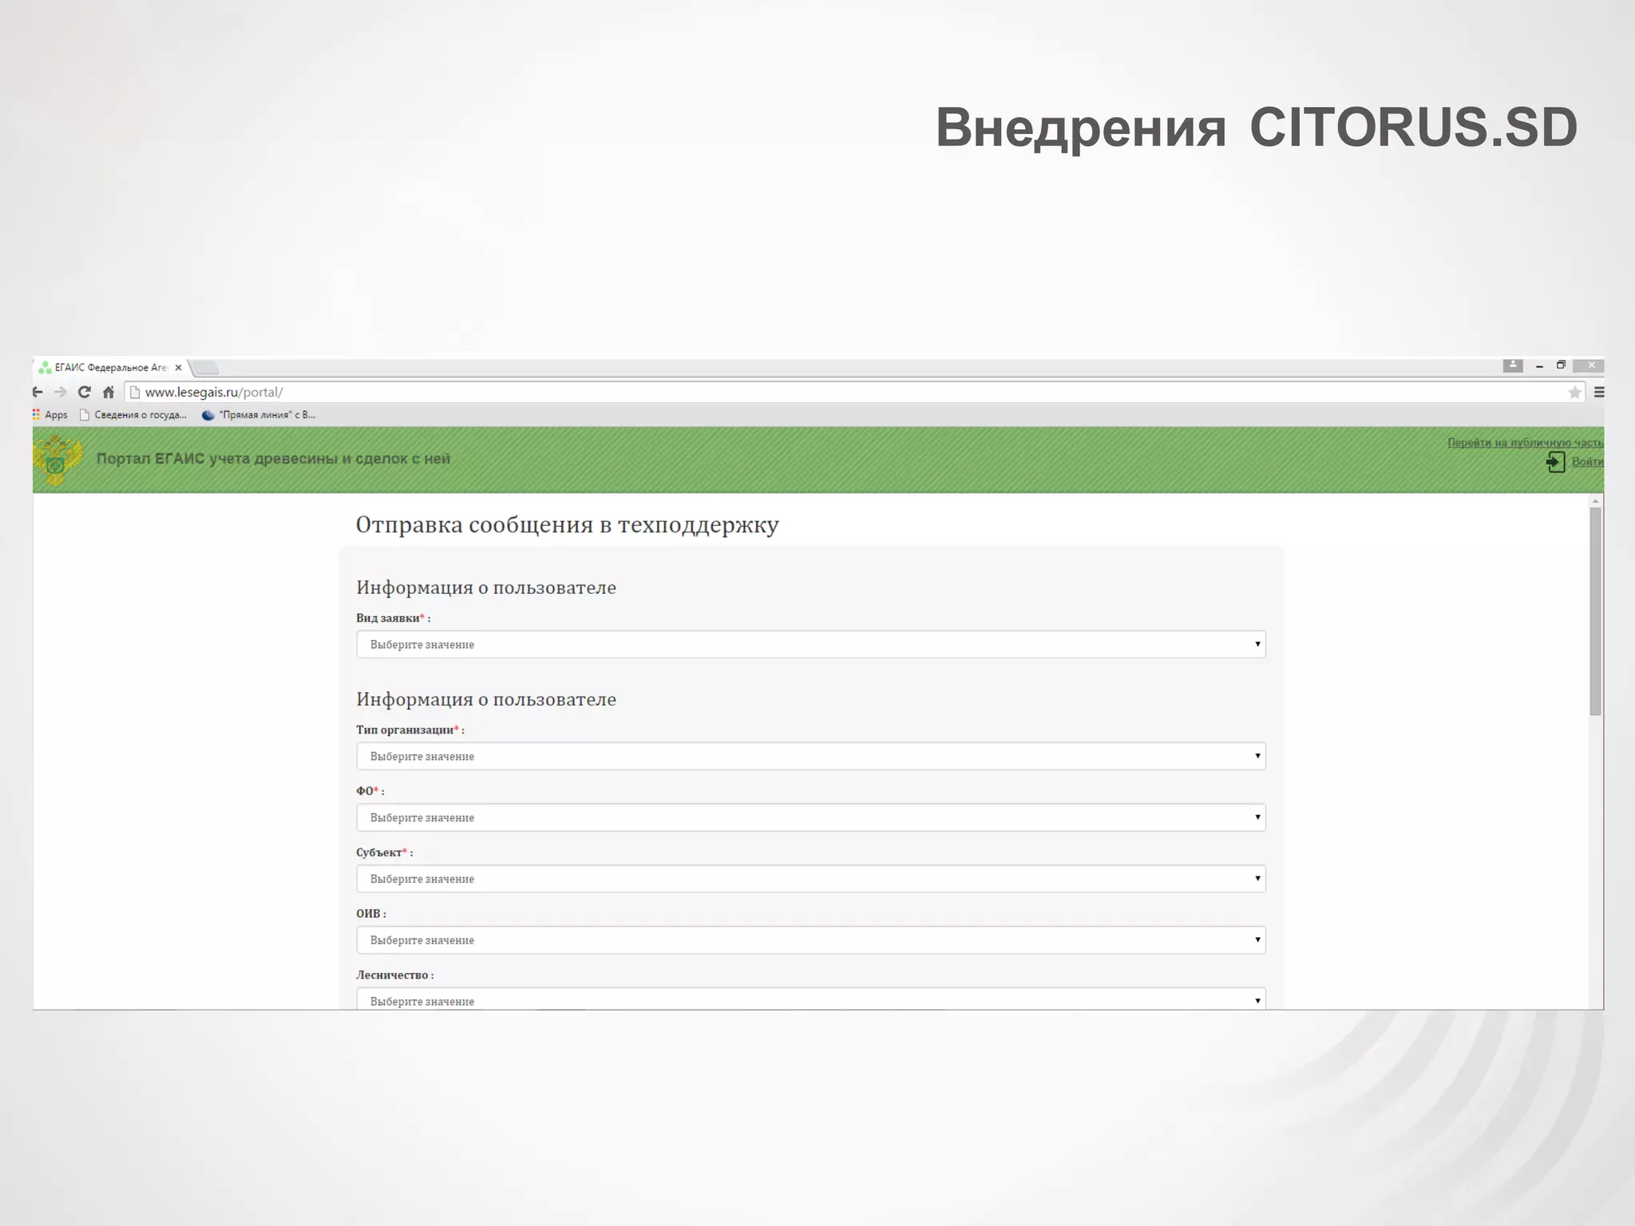Viewport: 1635px width, 1226px height.
Task: Open the "Прямая линия" с В... bookmark
Action: (x=259, y=414)
